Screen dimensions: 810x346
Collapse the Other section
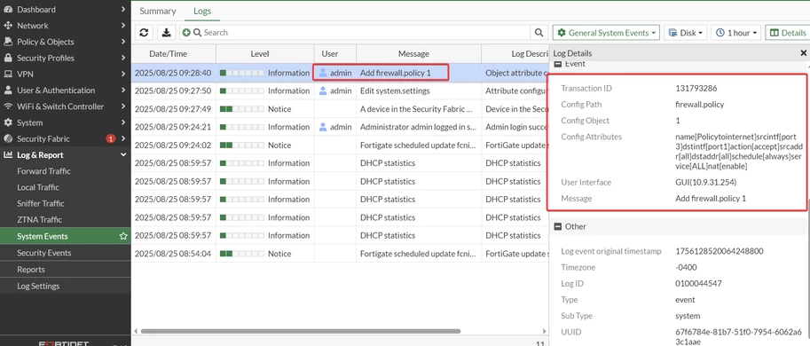click(x=557, y=226)
